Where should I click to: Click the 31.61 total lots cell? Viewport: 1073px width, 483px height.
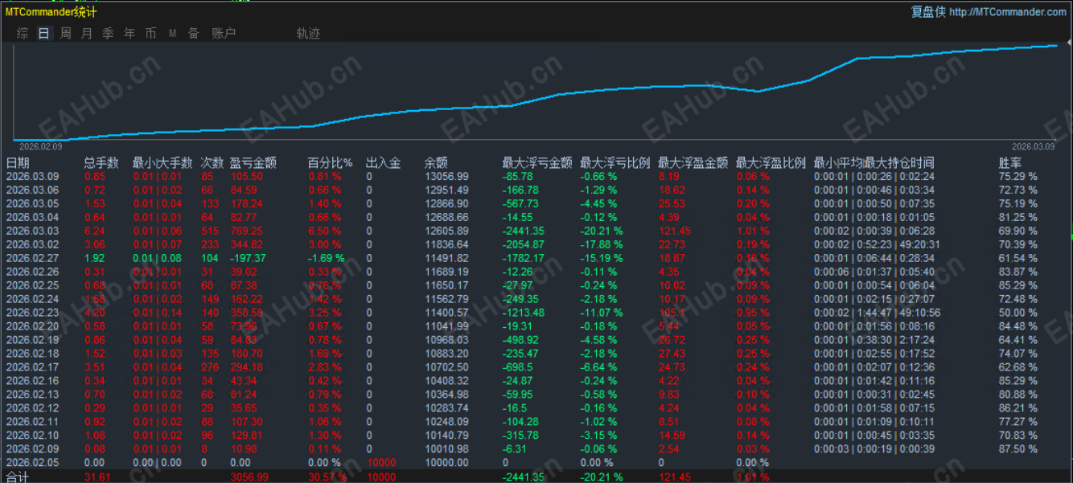[x=97, y=477]
